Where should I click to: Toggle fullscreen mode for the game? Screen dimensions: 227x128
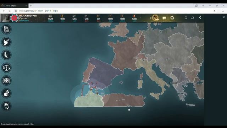click(x=186, y=18)
